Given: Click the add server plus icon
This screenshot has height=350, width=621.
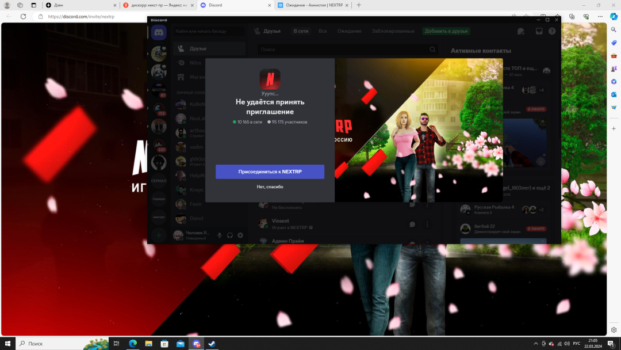Looking at the screenshot, I should (159, 235).
